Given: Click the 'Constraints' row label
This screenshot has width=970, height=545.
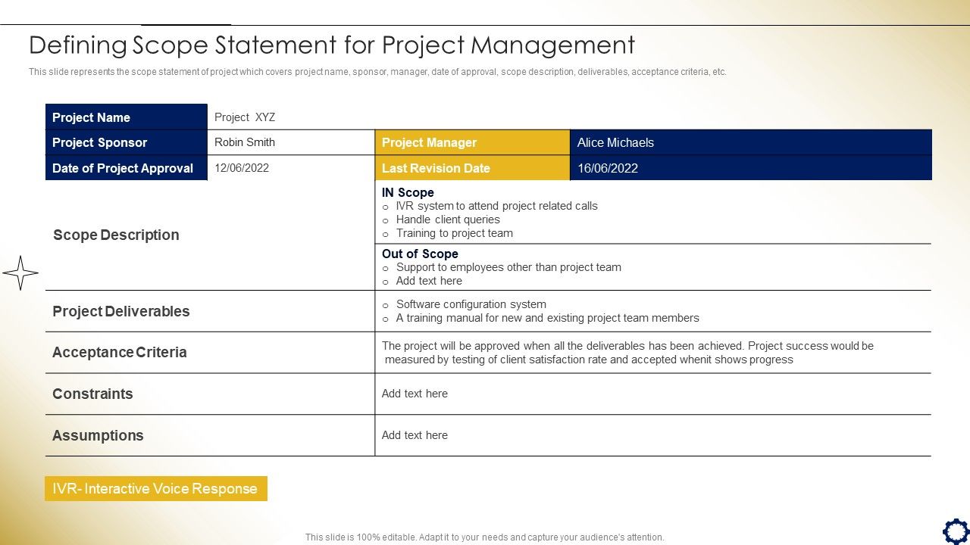Looking at the screenshot, I should coord(92,394).
